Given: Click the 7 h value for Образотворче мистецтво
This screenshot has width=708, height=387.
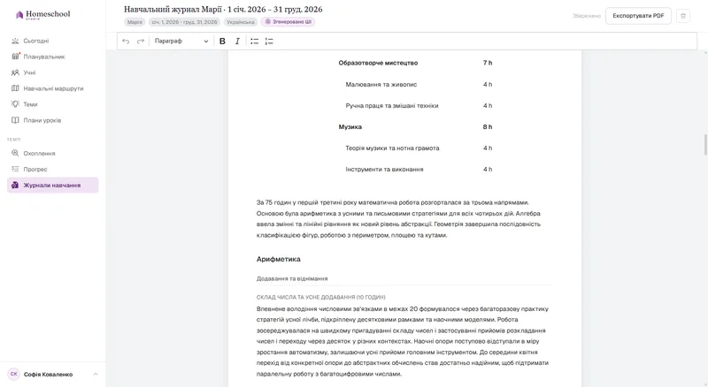Looking at the screenshot, I should tap(488, 63).
